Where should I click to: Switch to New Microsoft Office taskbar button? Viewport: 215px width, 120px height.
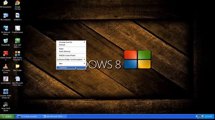(x=54, y=116)
